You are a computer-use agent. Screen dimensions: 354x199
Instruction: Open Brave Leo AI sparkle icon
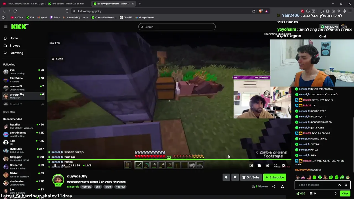[x=339, y=11]
